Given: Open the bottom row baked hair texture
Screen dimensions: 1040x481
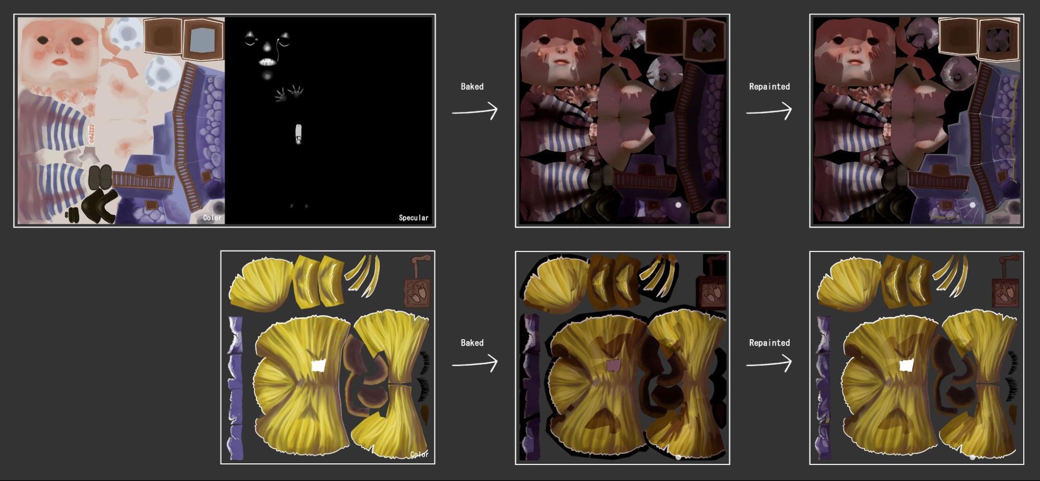Looking at the screenshot, I should (x=622, y=357).
